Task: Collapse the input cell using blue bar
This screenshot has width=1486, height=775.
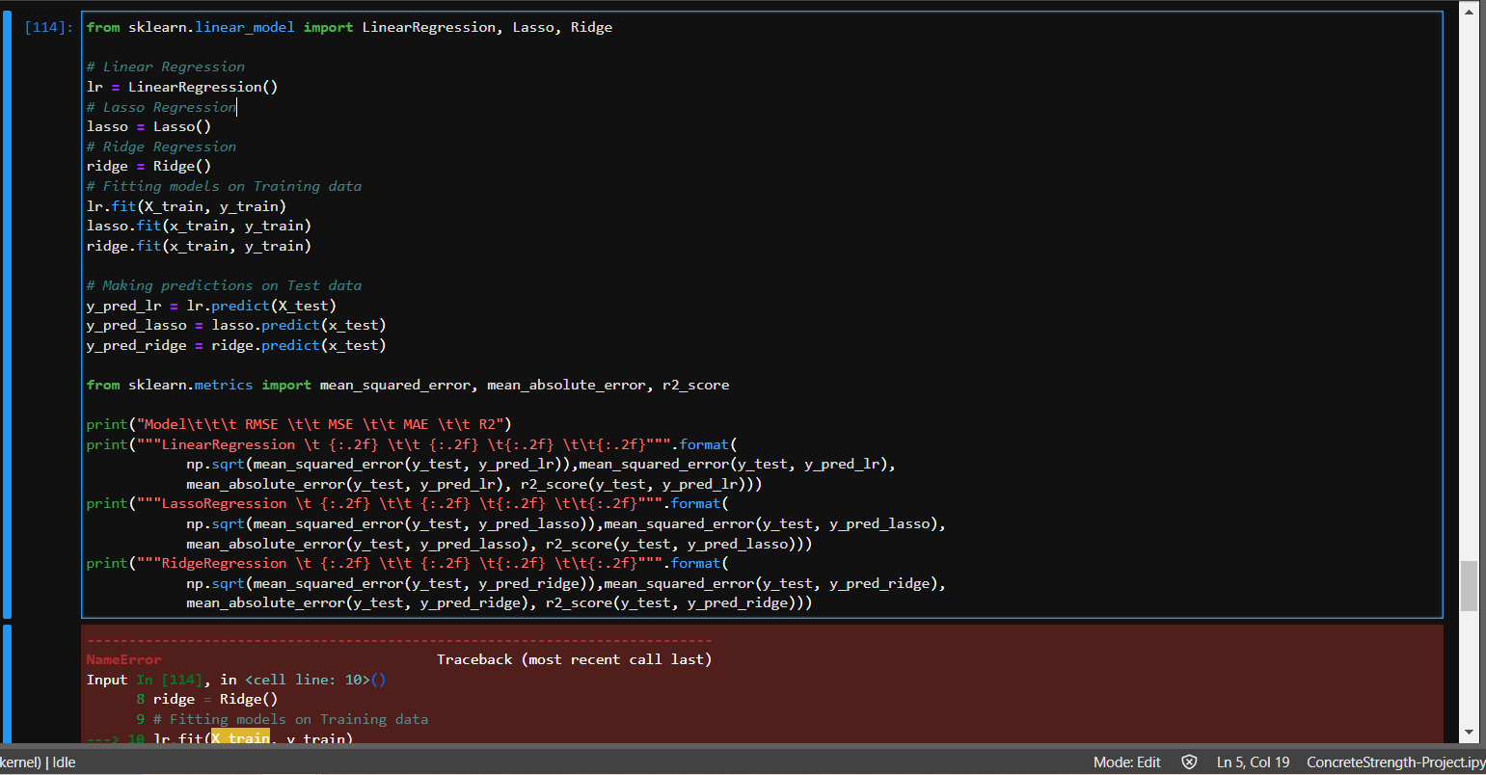Action: 8,314
